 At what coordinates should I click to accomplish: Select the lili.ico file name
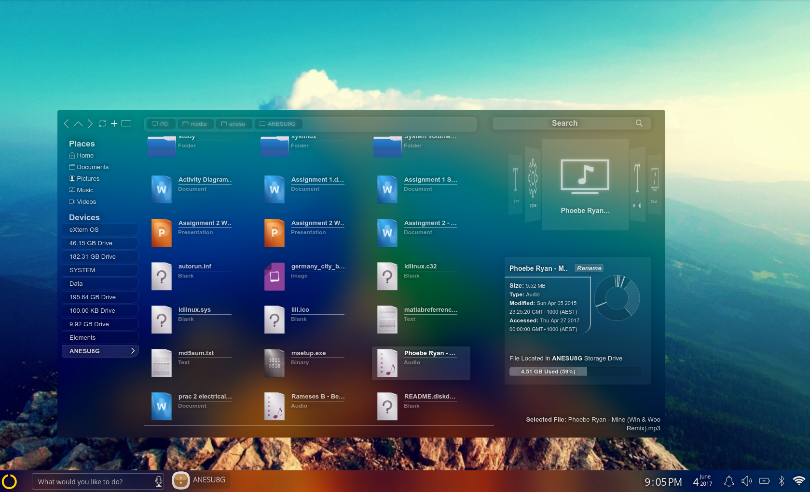coord(300,310)
